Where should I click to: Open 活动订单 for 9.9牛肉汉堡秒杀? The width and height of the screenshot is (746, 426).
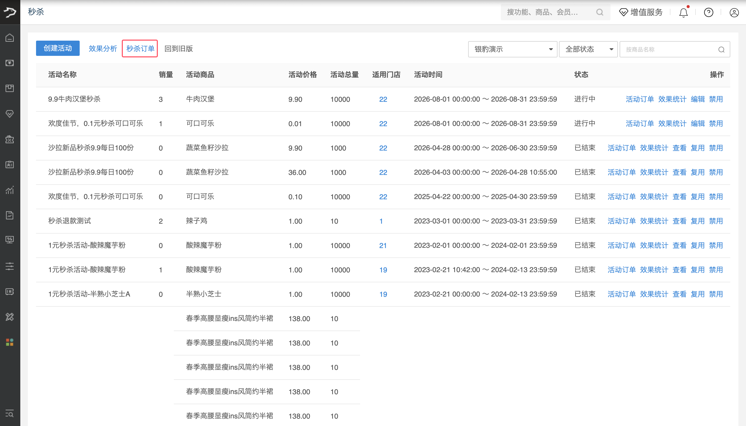pyautogui.click(x=639, y=99)
